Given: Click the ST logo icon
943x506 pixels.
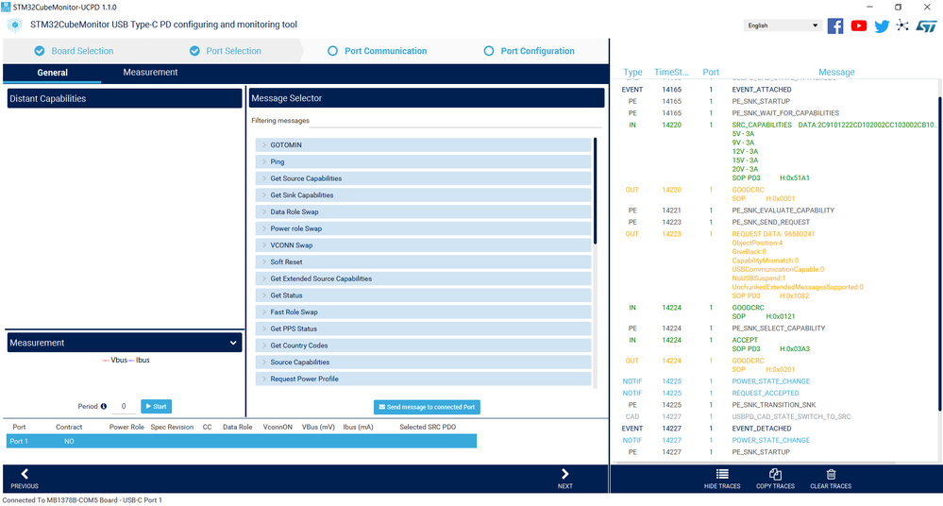Looking at the screenshot, I should pos(927,26).
